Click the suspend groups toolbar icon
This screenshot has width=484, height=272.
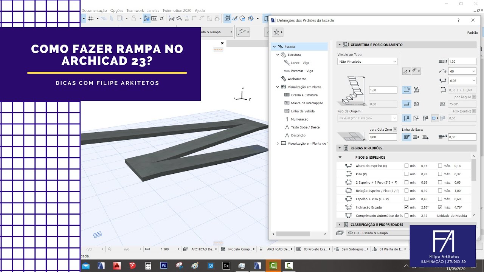228,18
